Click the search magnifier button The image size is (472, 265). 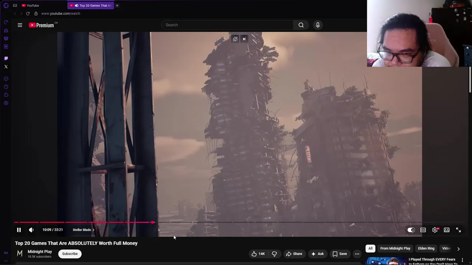pyautogui.click(x=301, y=25)
